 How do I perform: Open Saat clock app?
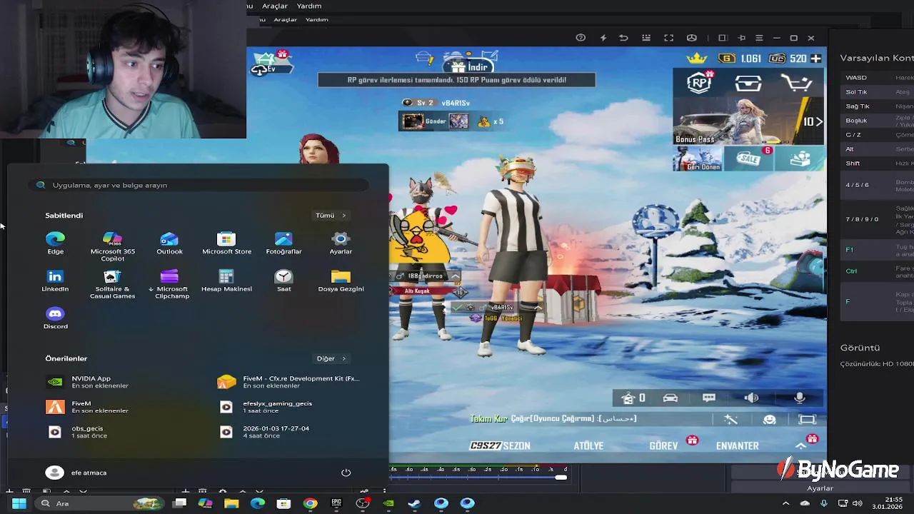click(283, 281)
